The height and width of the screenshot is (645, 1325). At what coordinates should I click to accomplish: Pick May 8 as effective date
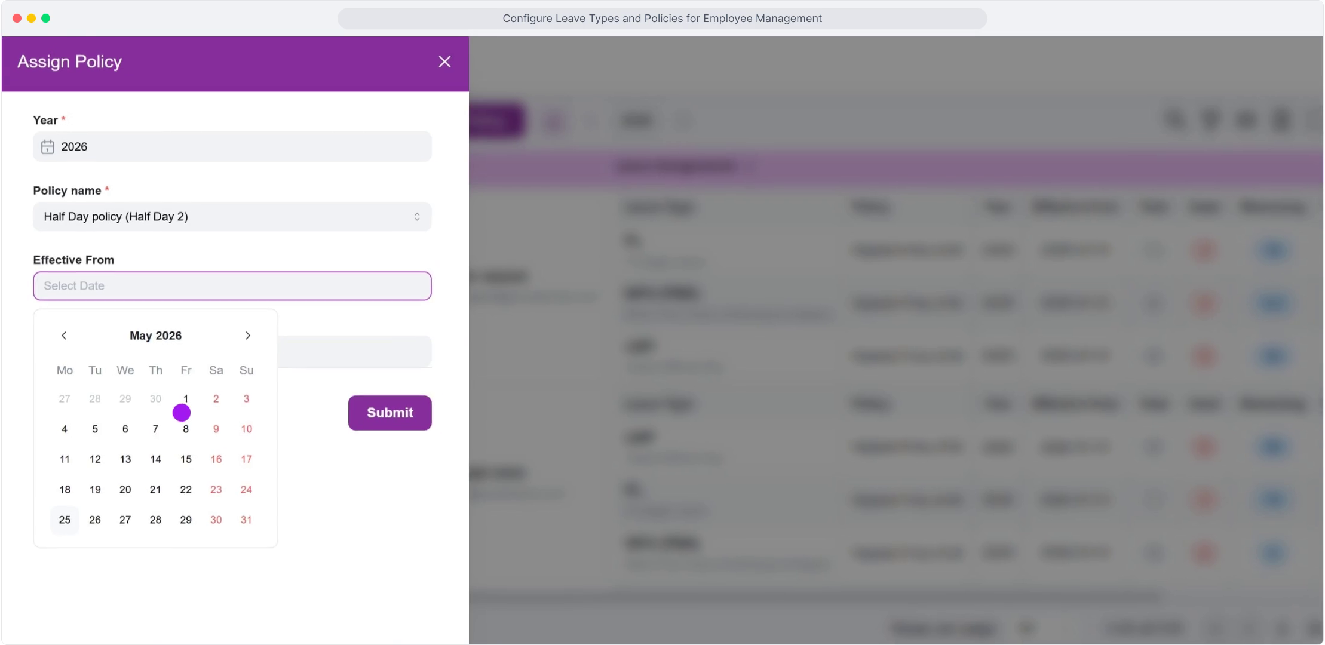click(186, 429)
